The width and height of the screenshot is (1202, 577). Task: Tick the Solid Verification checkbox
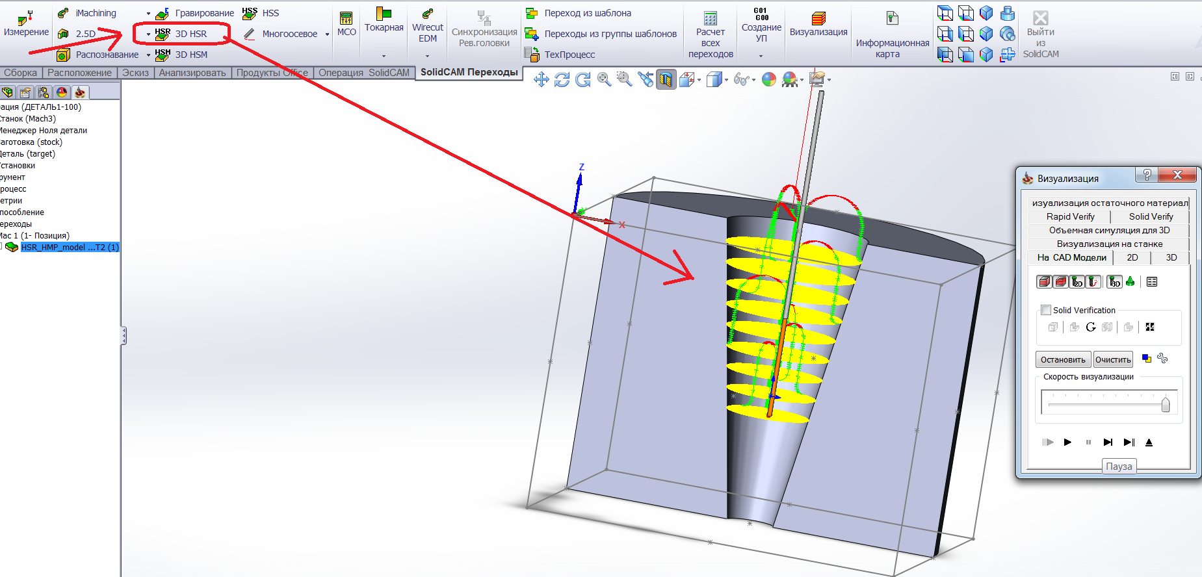1046,310
